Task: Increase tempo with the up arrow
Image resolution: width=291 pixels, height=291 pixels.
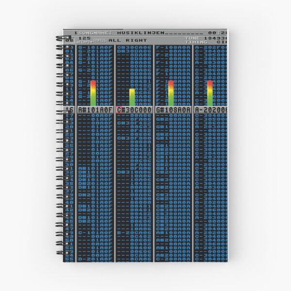Action: click(78, 42)
